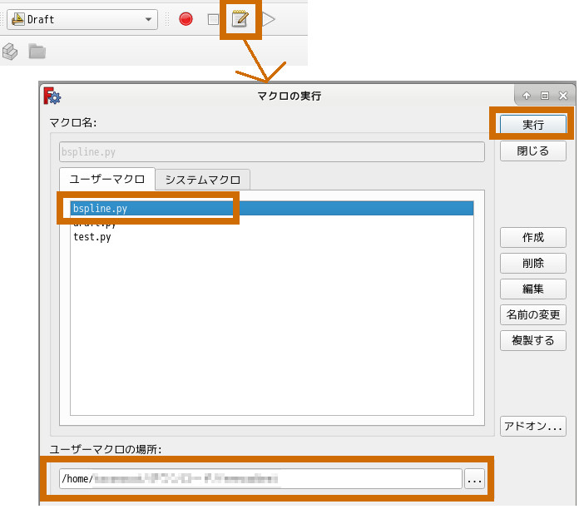Switch to the システムマクロ tab
The image size is (579, 509).
(x=202, y=180)
